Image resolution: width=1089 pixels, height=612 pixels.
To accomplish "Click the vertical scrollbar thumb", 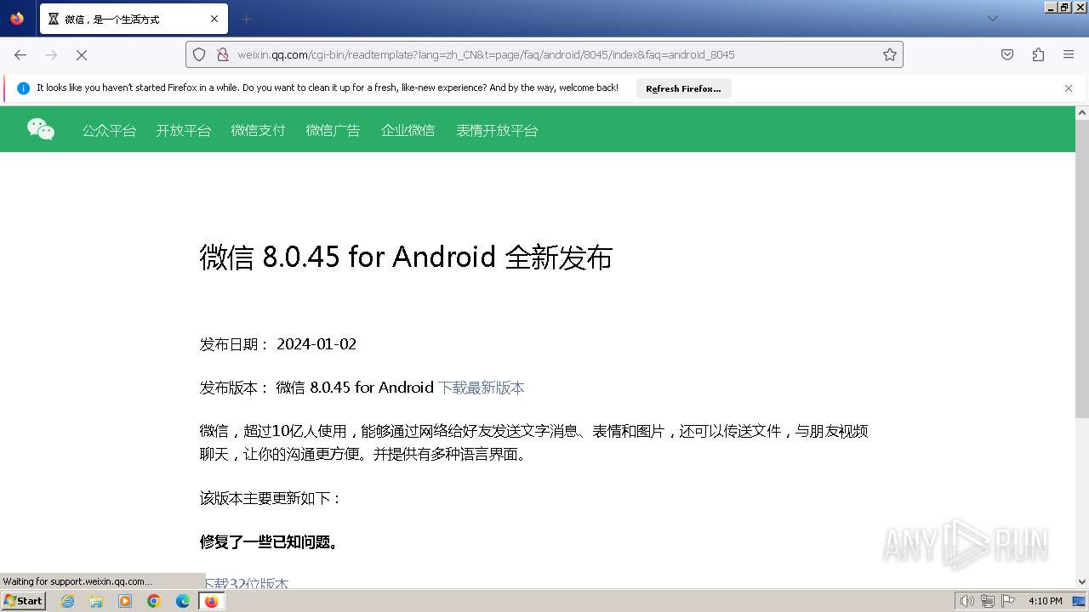I will tap(1082, 268).
